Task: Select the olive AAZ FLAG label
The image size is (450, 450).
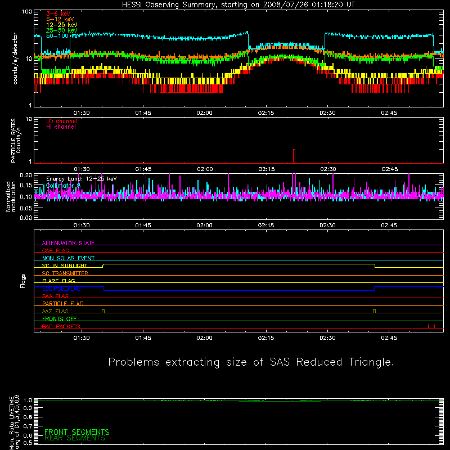Action: [x=55, y=311]
